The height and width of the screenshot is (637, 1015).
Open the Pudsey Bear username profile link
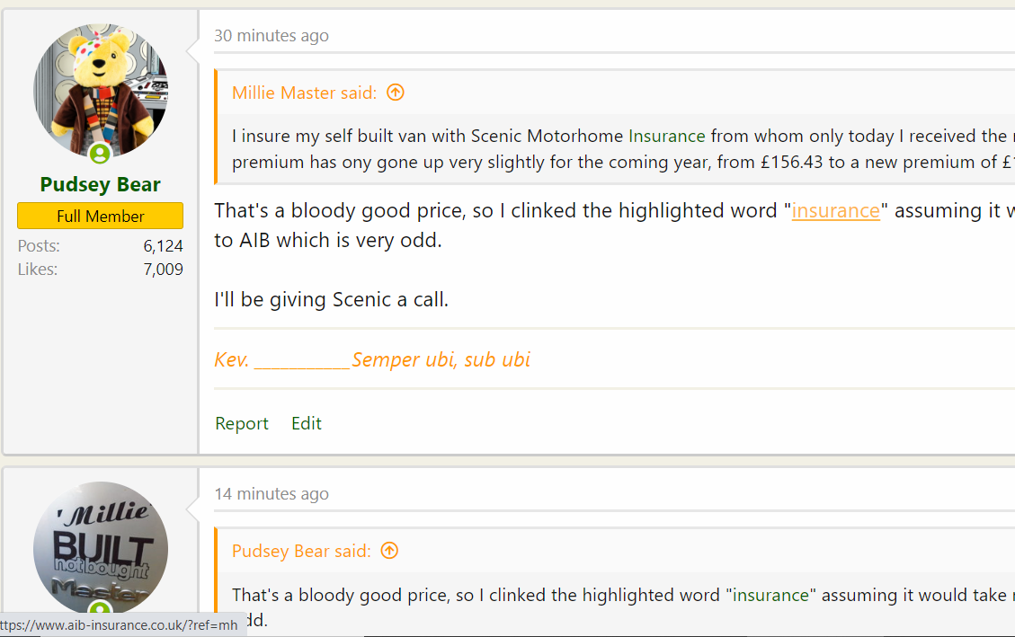click(x=101, y=185)
